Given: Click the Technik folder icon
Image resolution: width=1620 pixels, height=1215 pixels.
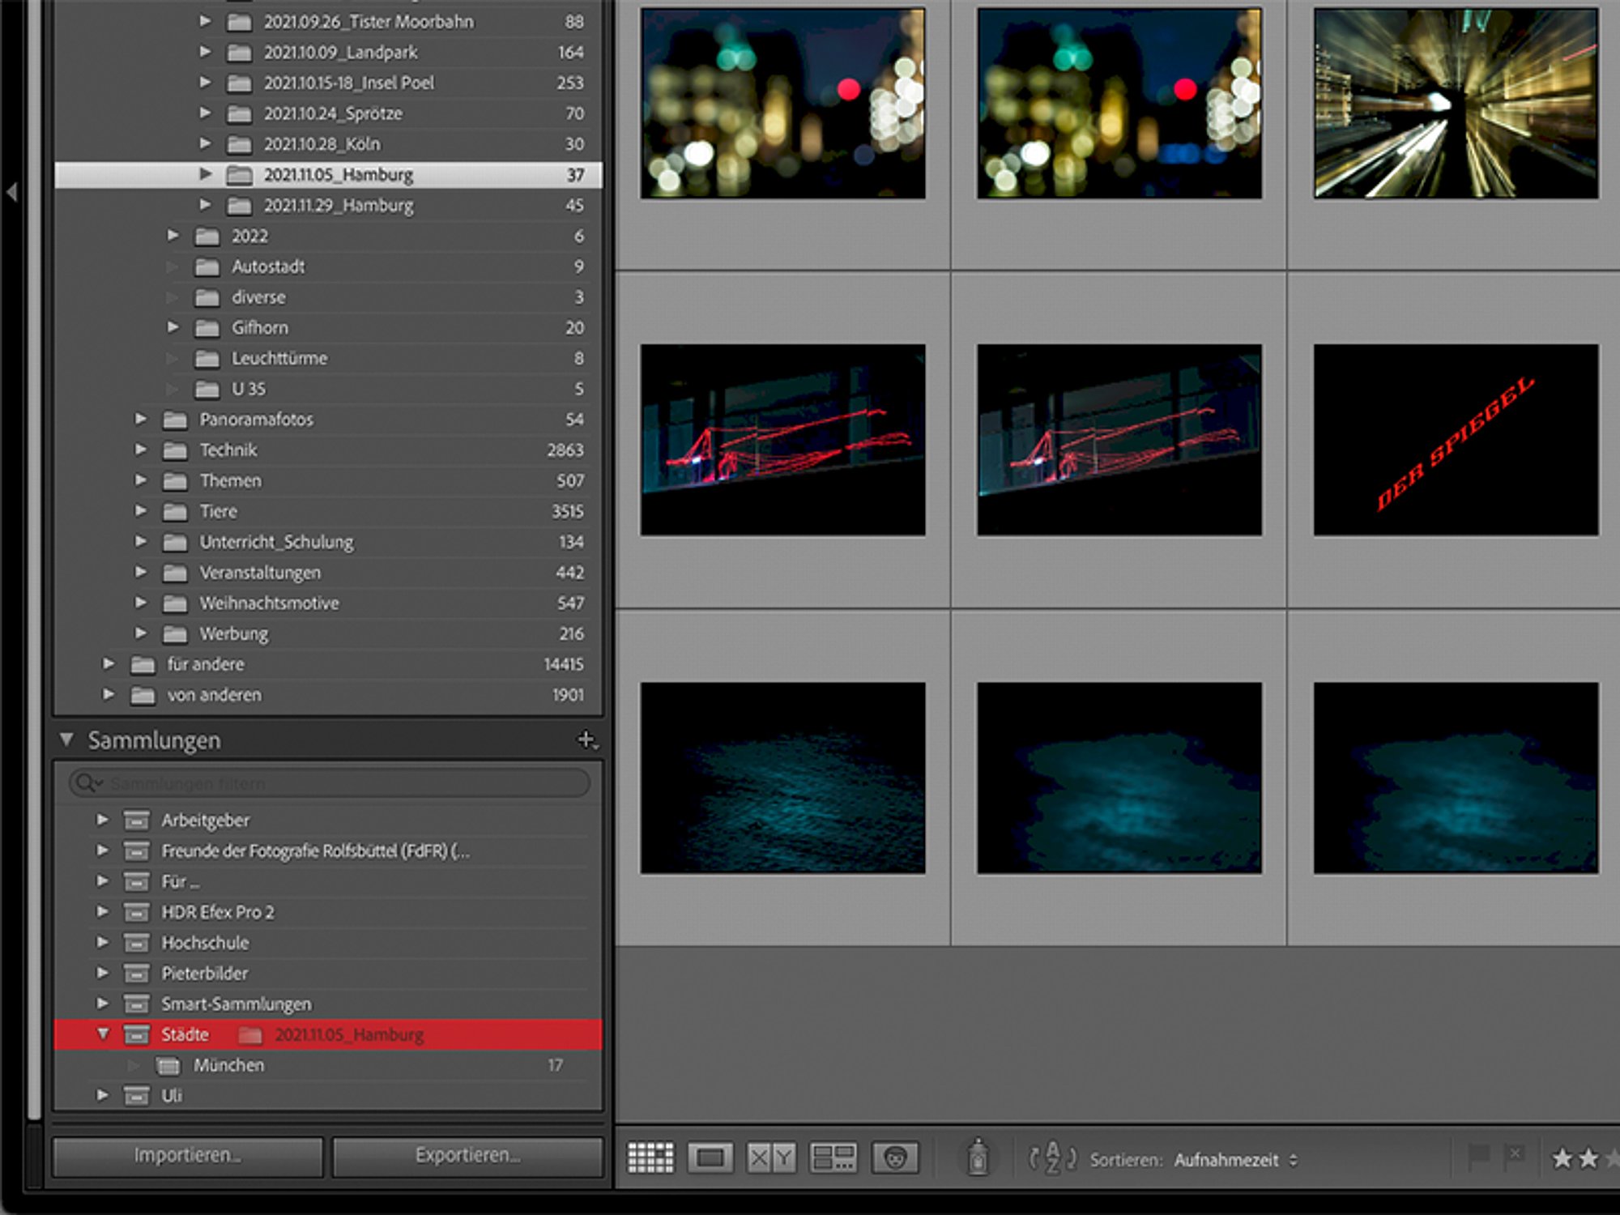Looking at the screenshot, I should coord(175,450).
